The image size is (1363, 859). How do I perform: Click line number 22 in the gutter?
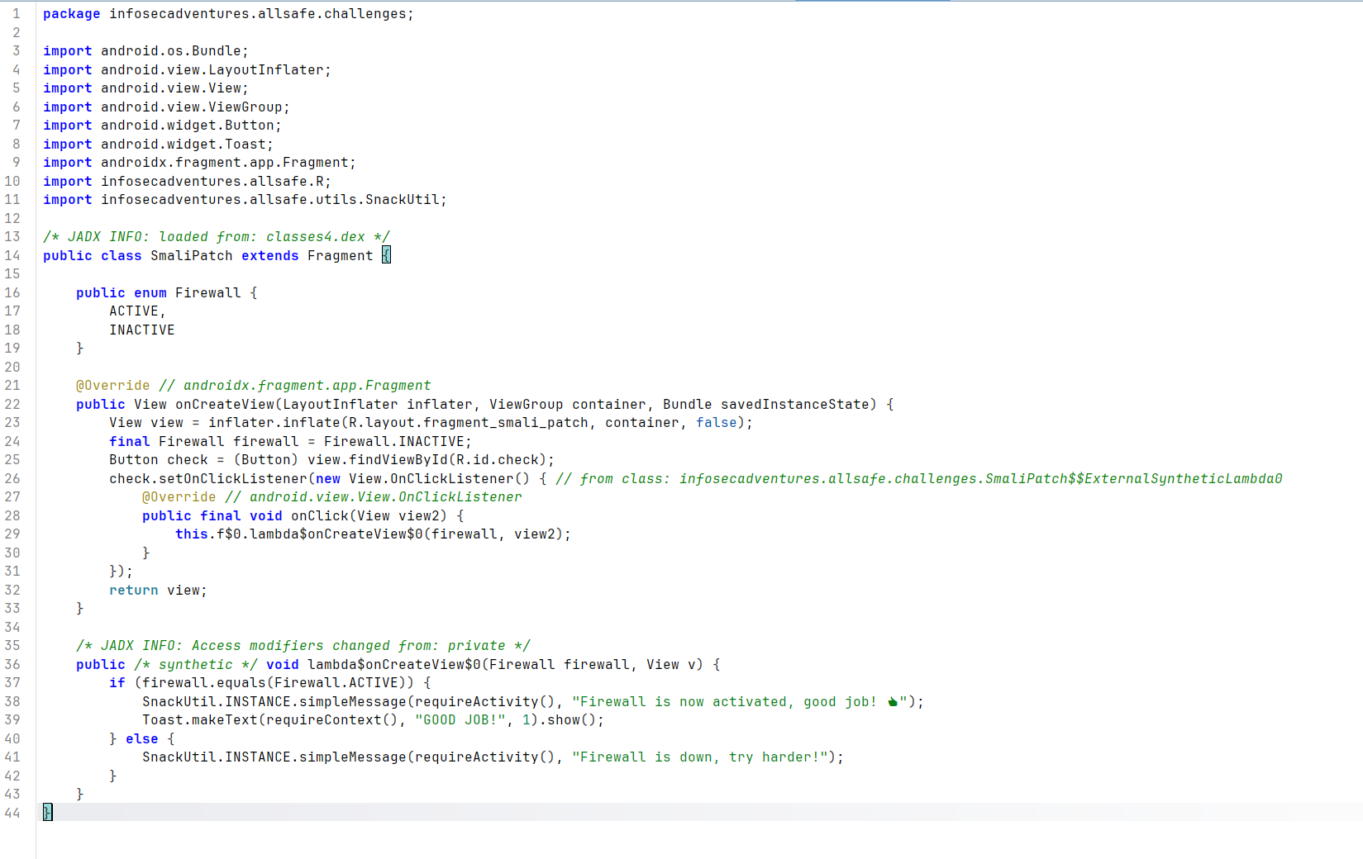(x=12, y=404)
